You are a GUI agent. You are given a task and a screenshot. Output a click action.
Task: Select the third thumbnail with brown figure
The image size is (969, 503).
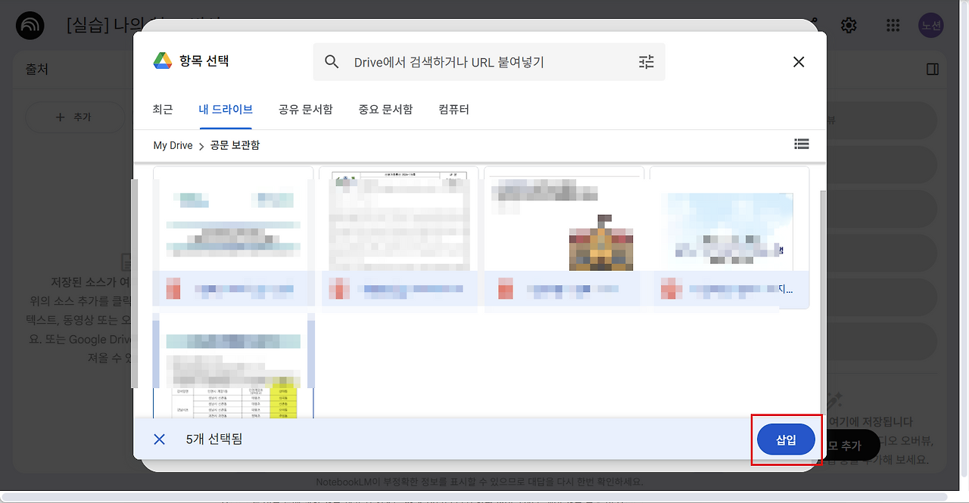click(x=564, y=237)
